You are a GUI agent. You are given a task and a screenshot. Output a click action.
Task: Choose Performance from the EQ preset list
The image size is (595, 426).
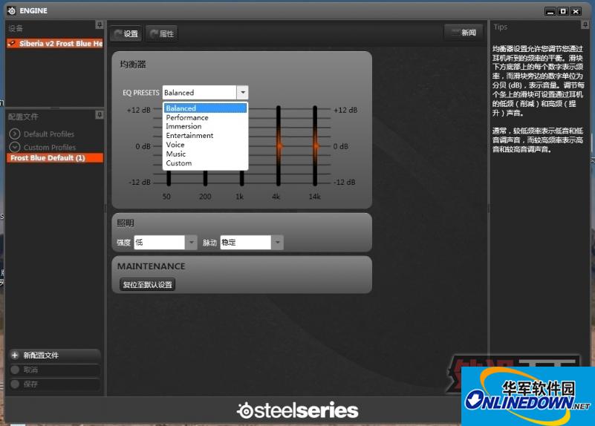[206, 117]
